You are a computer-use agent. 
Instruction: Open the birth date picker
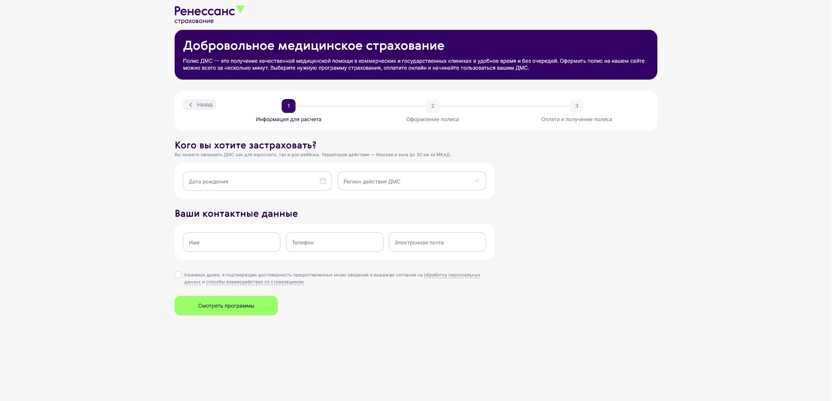(x=257, y=181)
